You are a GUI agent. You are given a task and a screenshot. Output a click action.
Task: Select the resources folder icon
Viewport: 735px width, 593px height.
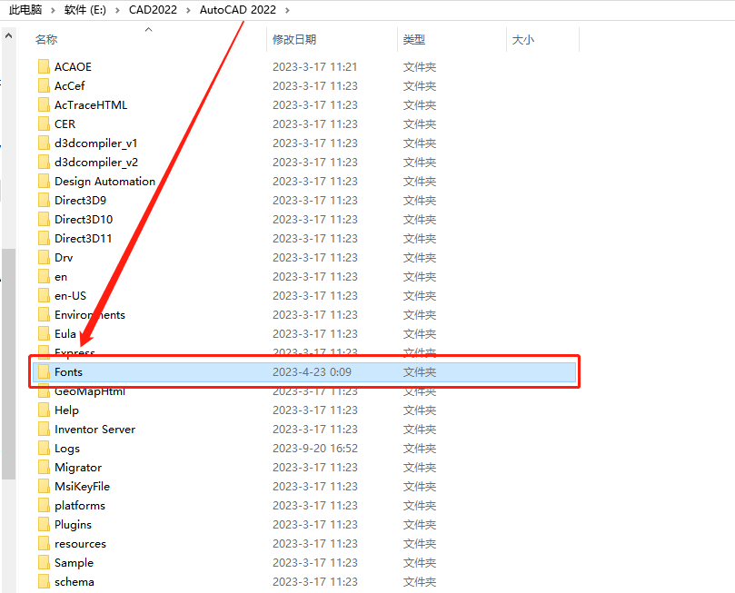tap(44, 543)
